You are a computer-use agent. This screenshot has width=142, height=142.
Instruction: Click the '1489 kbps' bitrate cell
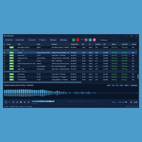[x=114, y=58]
